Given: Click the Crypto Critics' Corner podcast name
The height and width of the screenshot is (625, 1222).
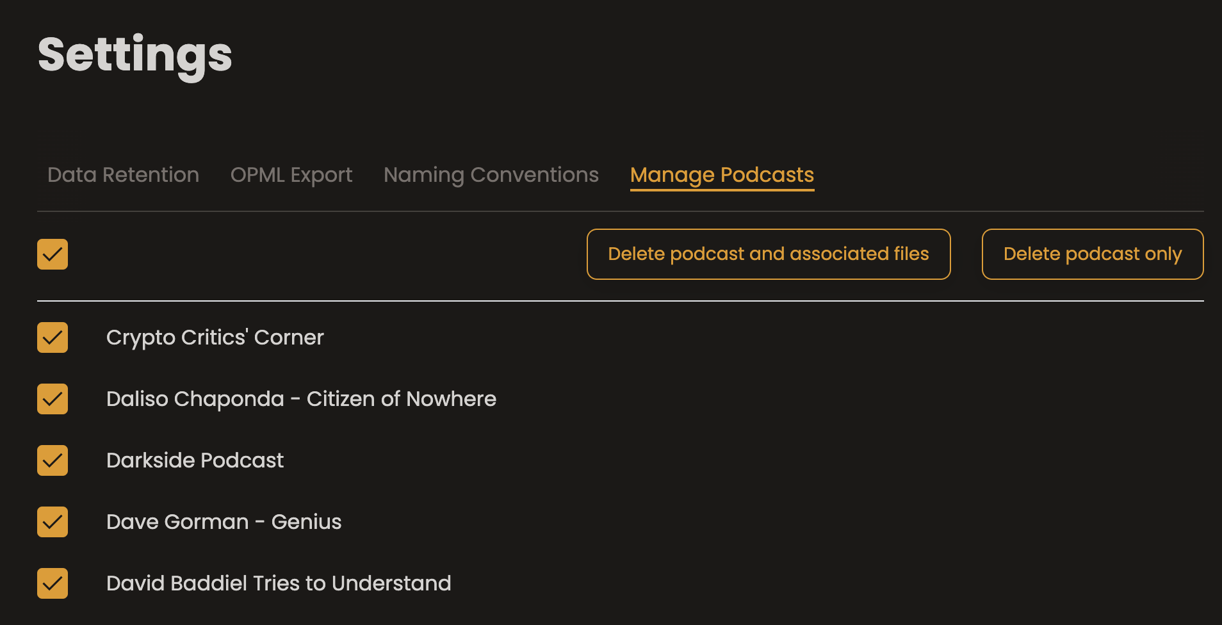Looking at the screenshot, I should [215, 337].
